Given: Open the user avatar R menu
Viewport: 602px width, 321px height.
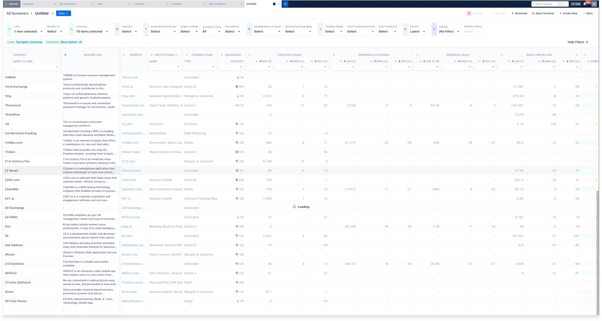Looking at the screenshot, I should (x=594, y=4).
